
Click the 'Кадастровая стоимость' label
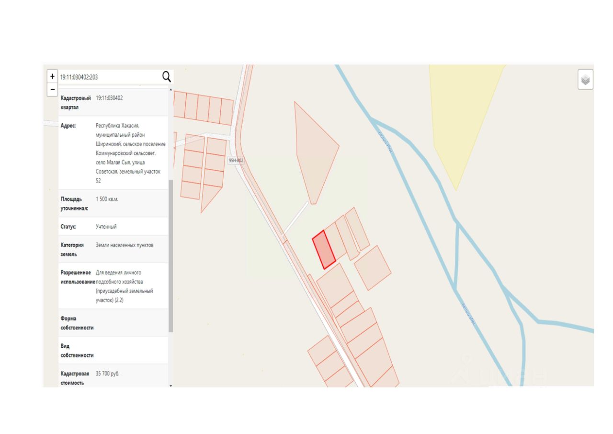pos(75,378)
